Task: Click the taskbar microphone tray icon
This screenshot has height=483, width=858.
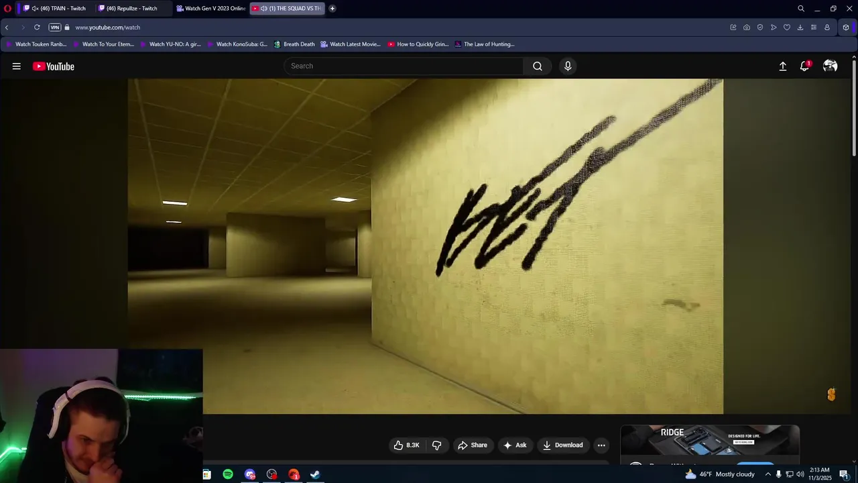Action: (x=778, y=474)
